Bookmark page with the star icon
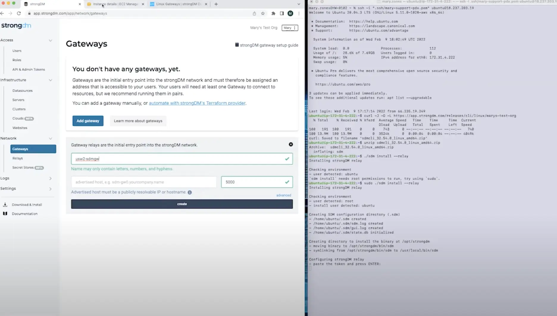Viewport: 557px width, 316px height. [x=263, y=13]
